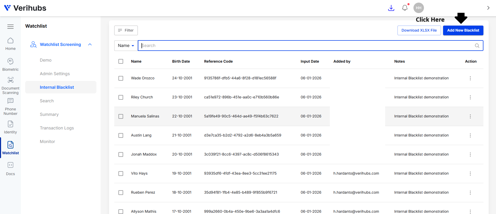The image size is (496, 214).
Task: Check the Austin Lang row checkbox
Action: (121, 135)
